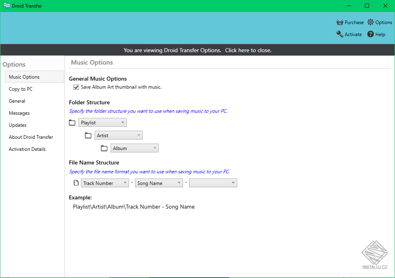Click the blue folder structure hint text
Image resolution: width=395 pixels, height=278 pixels.
tap(148, 111)
